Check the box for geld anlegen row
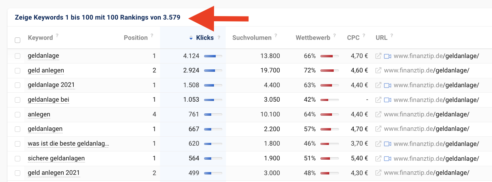492x182 pixels. pos(18,71)
